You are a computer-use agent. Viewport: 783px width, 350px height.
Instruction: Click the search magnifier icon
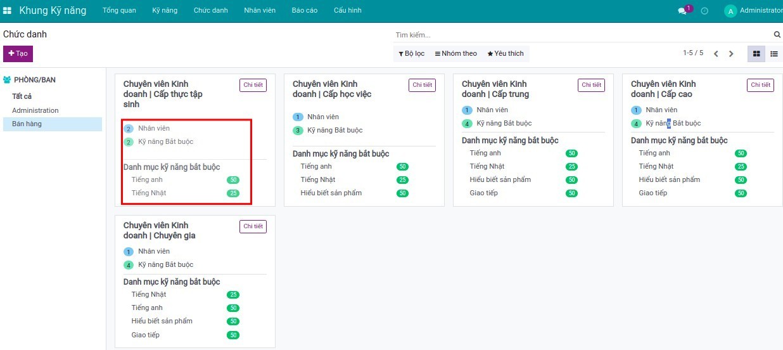coord(777,35)
